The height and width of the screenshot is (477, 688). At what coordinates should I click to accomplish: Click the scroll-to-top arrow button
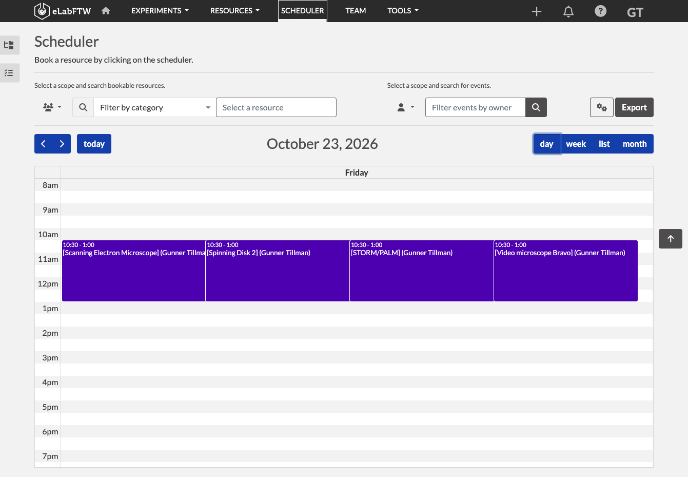coord(671,239)
